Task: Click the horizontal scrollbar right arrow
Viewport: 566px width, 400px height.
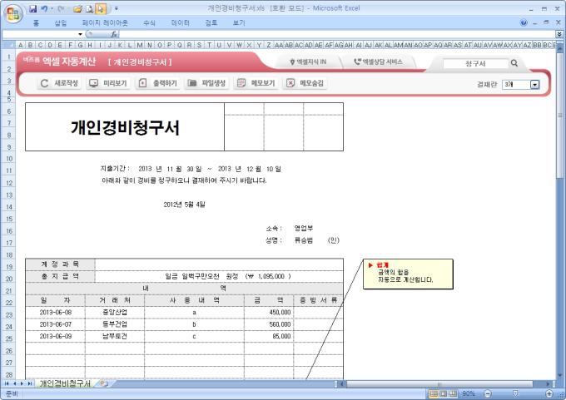Action: 548,383
